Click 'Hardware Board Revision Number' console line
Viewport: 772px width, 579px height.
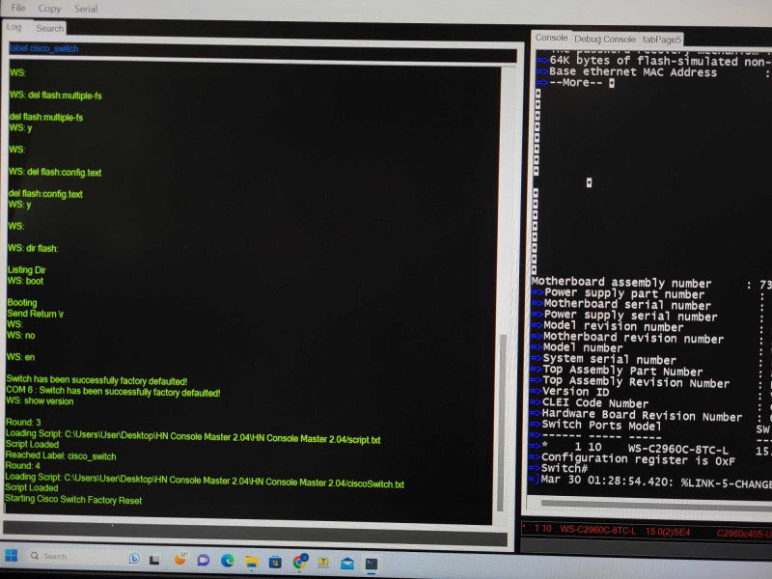(642, 415)
